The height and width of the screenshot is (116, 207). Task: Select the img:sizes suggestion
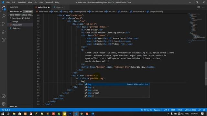tap(117, 90)
